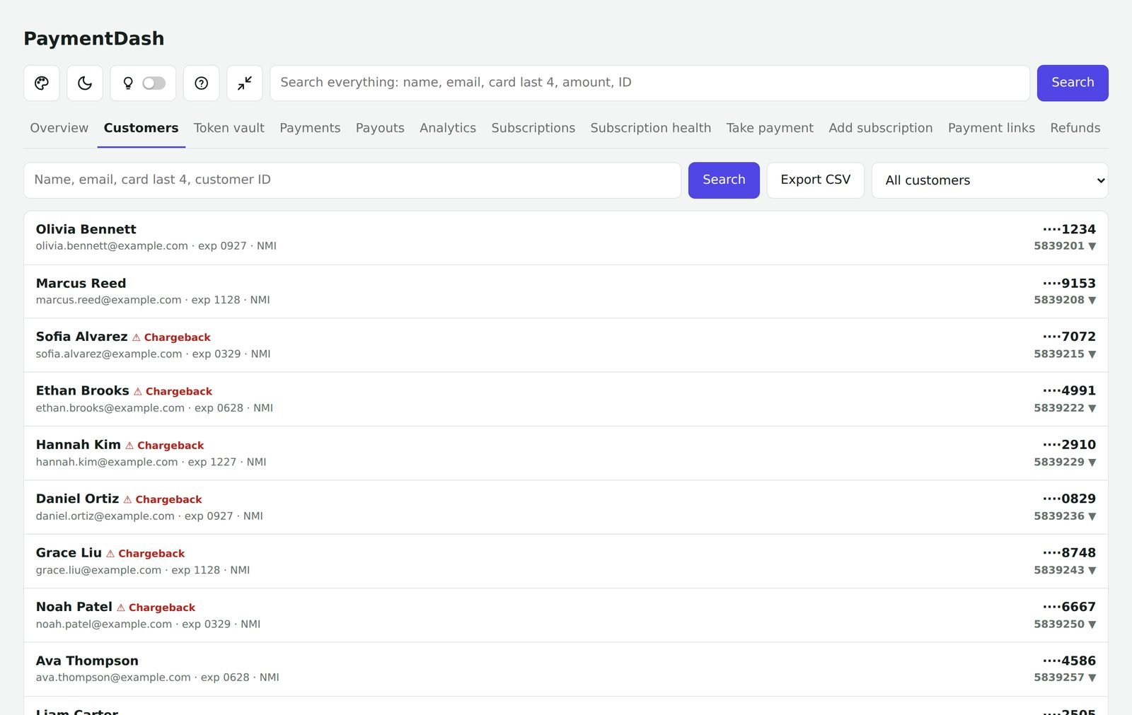Click card number ending 4586
The height and width of the screenshot is (715, 1132).
pos(1069,661)
